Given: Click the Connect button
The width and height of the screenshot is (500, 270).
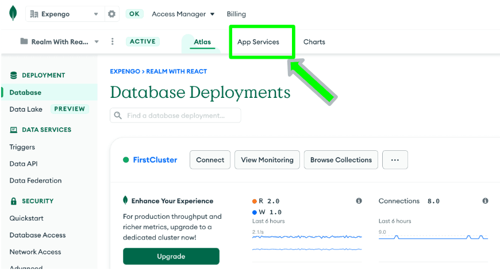Looking at the screenshot, I should click(210, 160).
